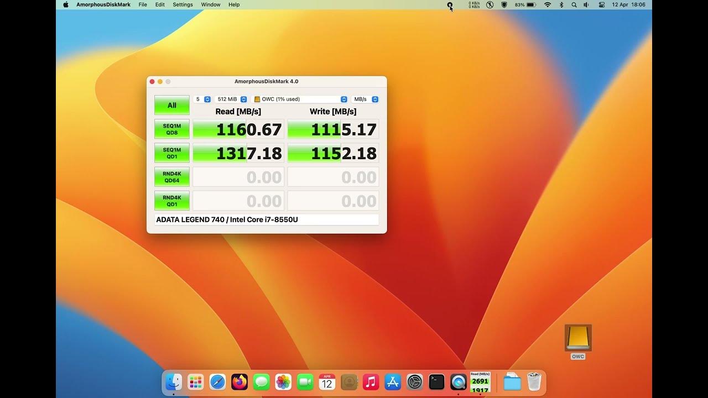Open the units dropdown showing MB/s

[x=365, y=99]
